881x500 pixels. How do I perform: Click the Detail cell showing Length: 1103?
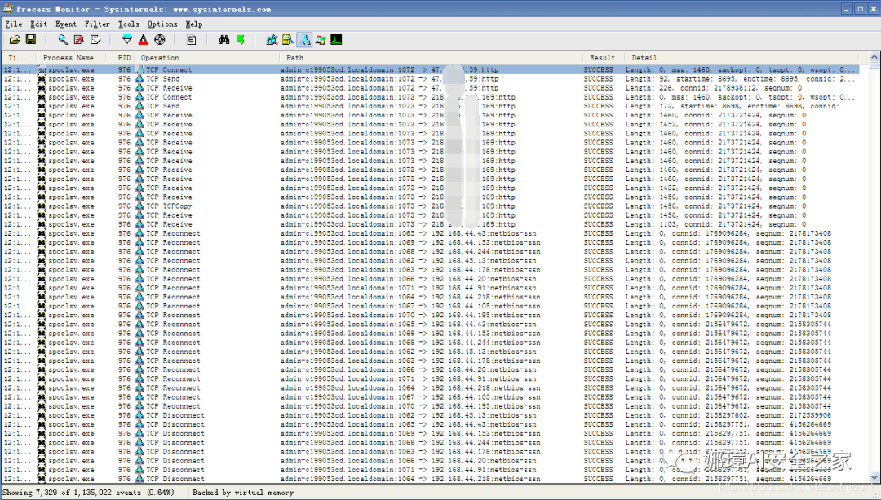pos(716,224)
